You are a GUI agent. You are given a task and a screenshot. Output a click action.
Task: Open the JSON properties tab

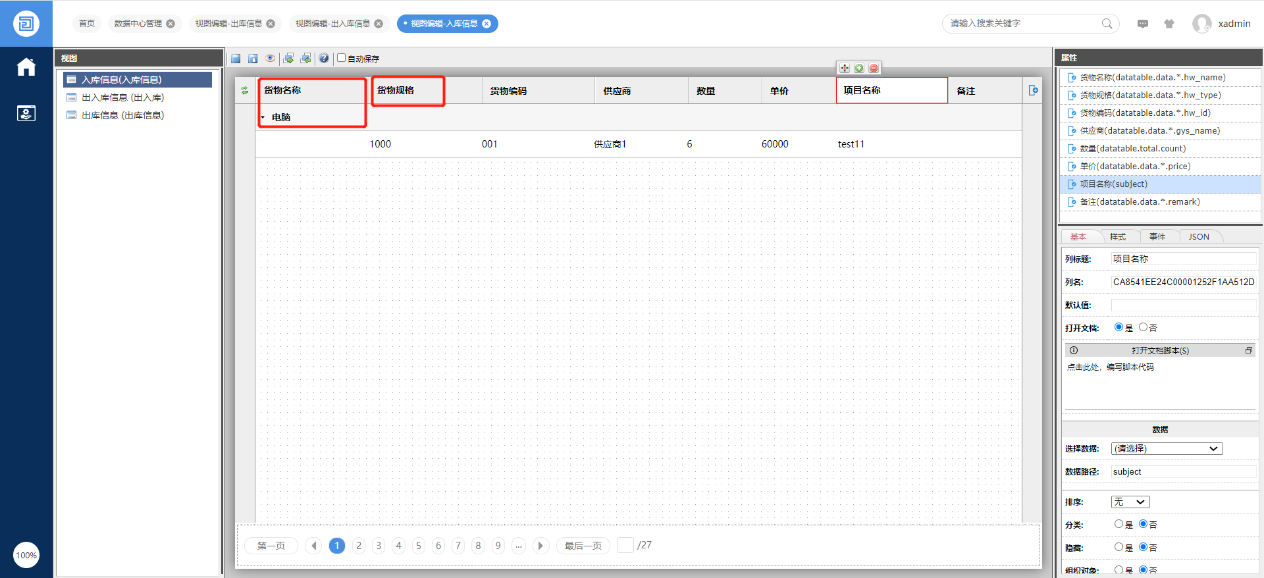tap(1199, 237)
